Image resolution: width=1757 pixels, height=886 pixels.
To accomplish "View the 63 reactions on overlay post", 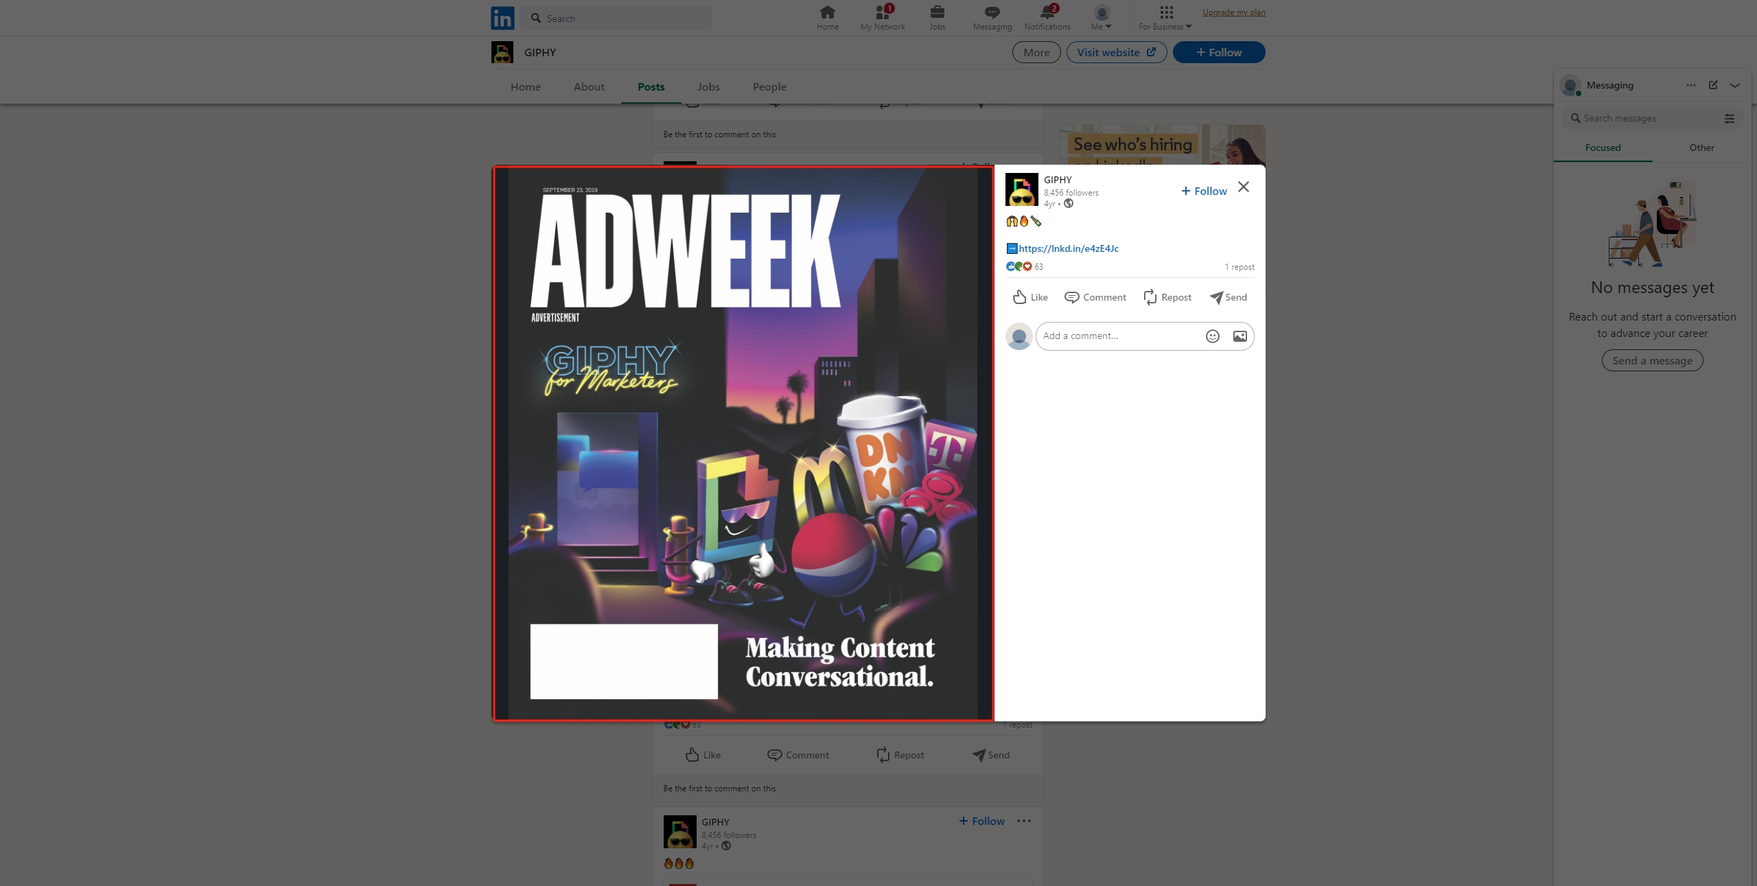I will (x=1025, y=267).
